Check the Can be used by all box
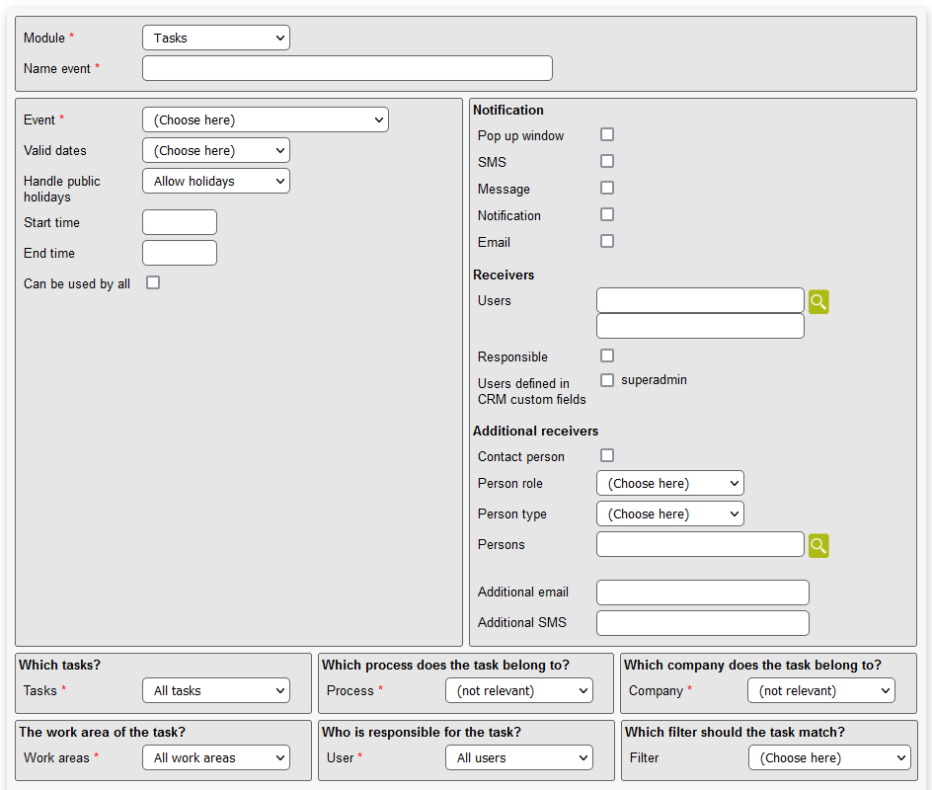Screen dimensions: 932x790 (153, 282)
